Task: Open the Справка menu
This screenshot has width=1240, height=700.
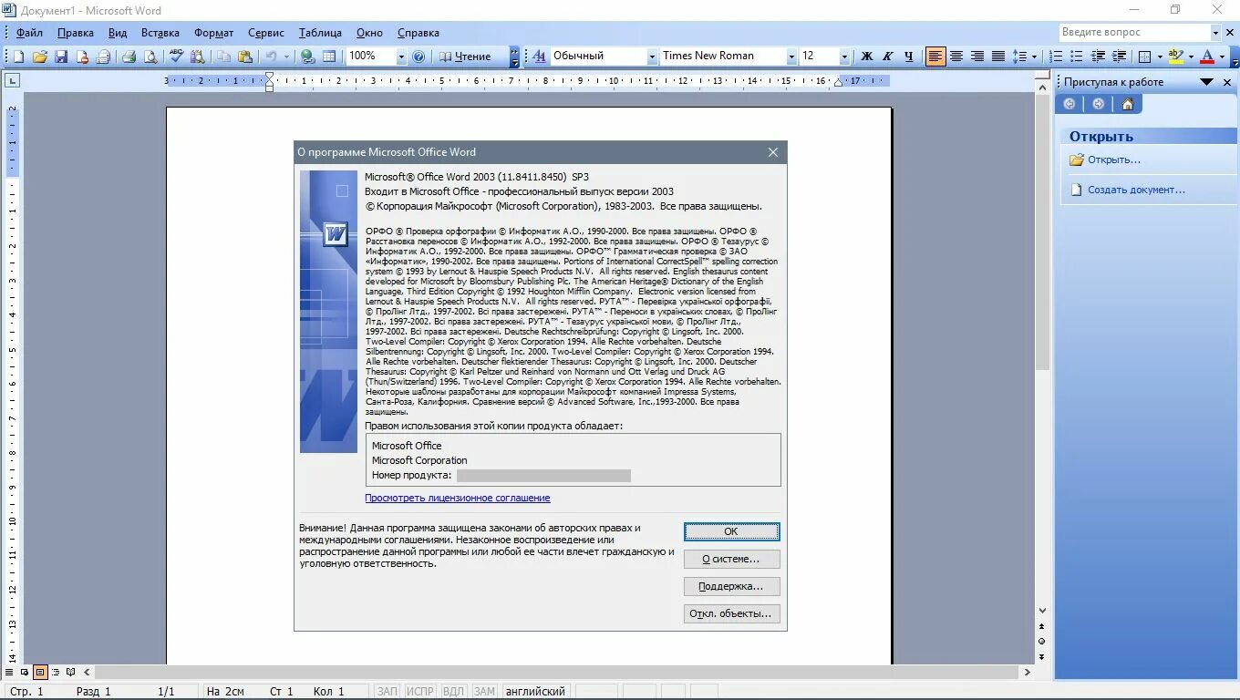Action: pos(418,33)
